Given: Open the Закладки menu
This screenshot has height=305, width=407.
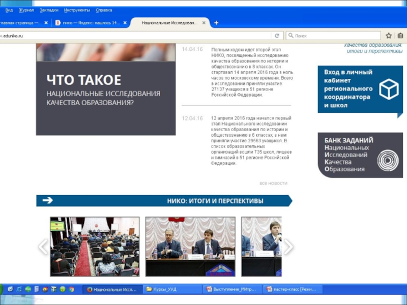Looking at the screenshot, I should tap(49, 10).
